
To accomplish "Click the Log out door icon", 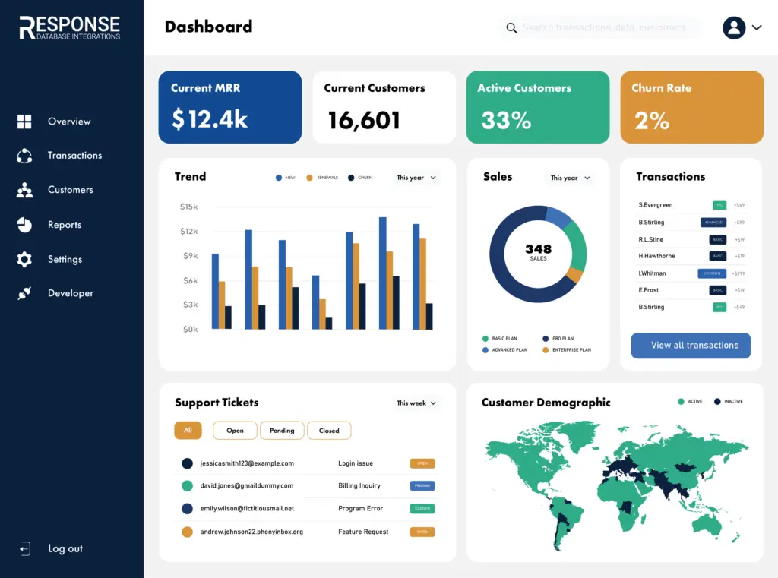I will 25,548.
